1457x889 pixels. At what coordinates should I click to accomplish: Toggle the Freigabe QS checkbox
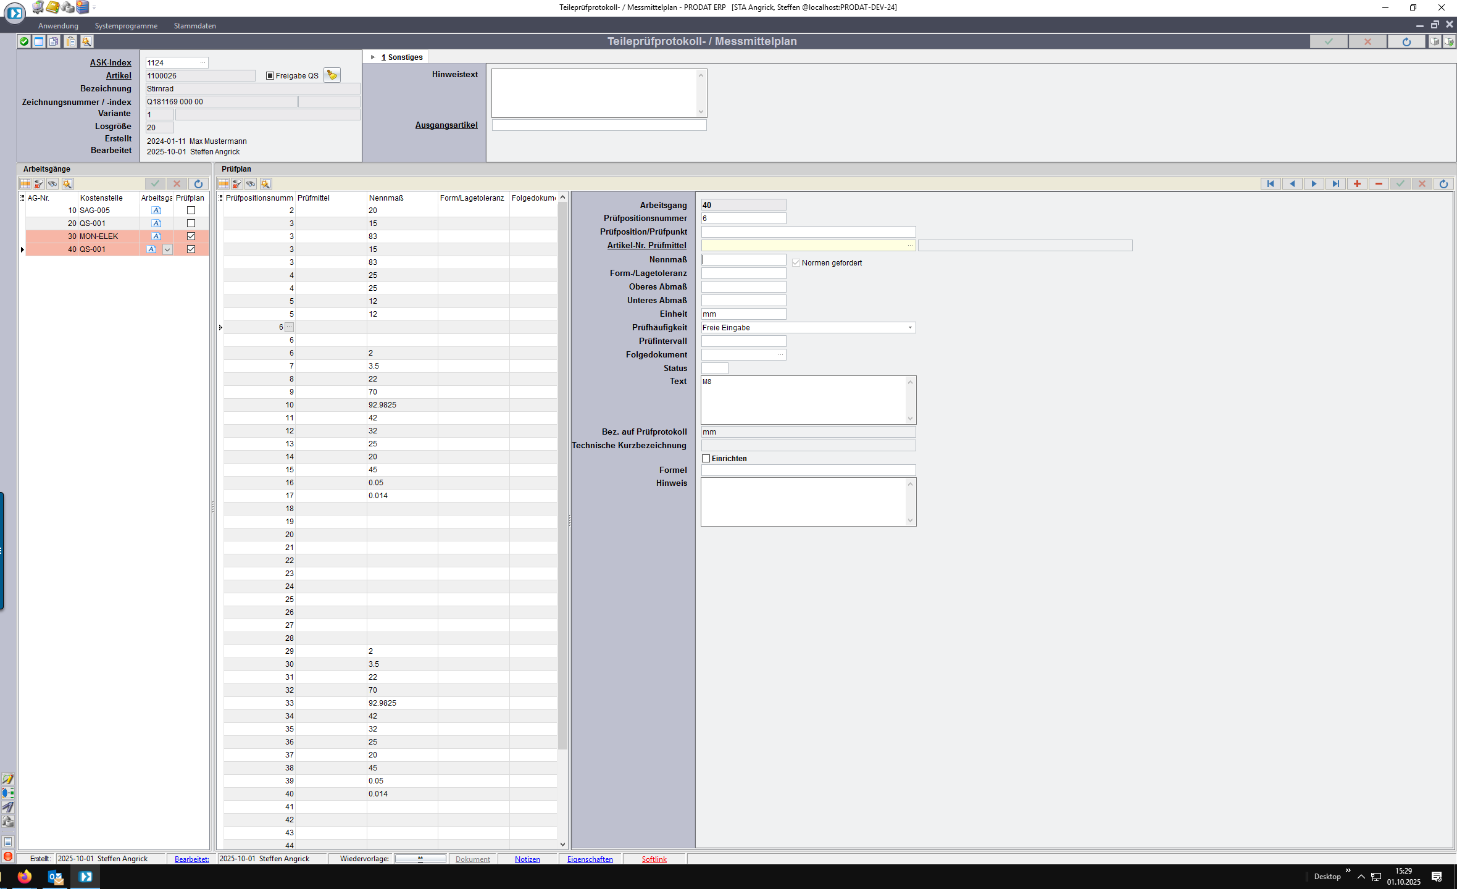point(270,76)
